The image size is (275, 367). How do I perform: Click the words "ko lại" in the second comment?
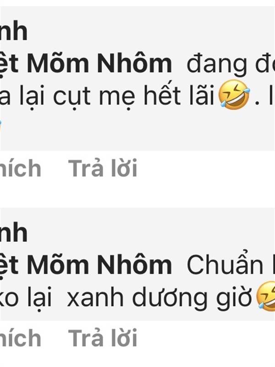26,297
